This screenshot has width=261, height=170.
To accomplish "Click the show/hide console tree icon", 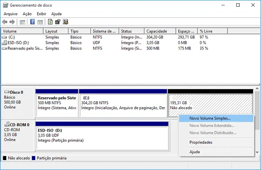I will (x=22, y=22).
